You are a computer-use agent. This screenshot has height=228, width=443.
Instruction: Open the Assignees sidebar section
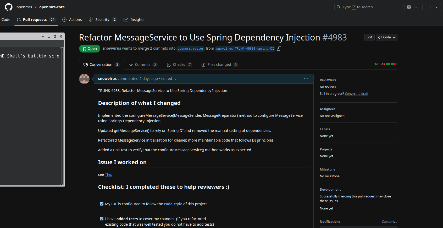(x=328, y=109)
